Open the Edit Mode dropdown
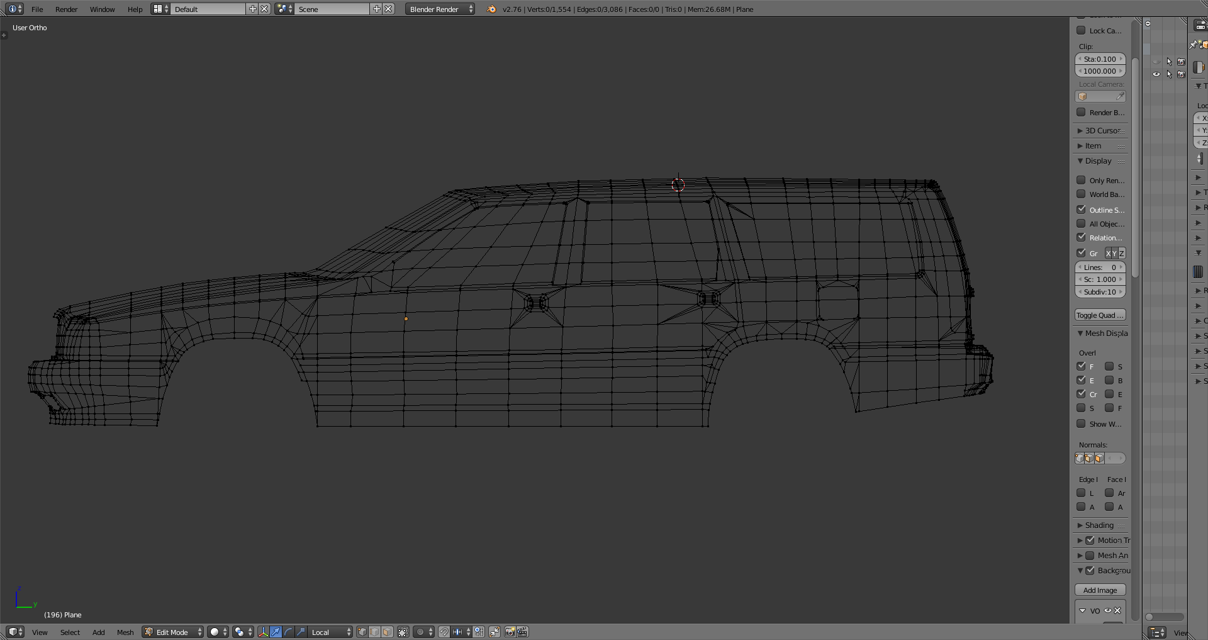This screenshot has height=640, width=1208. (x=173, y=632)
